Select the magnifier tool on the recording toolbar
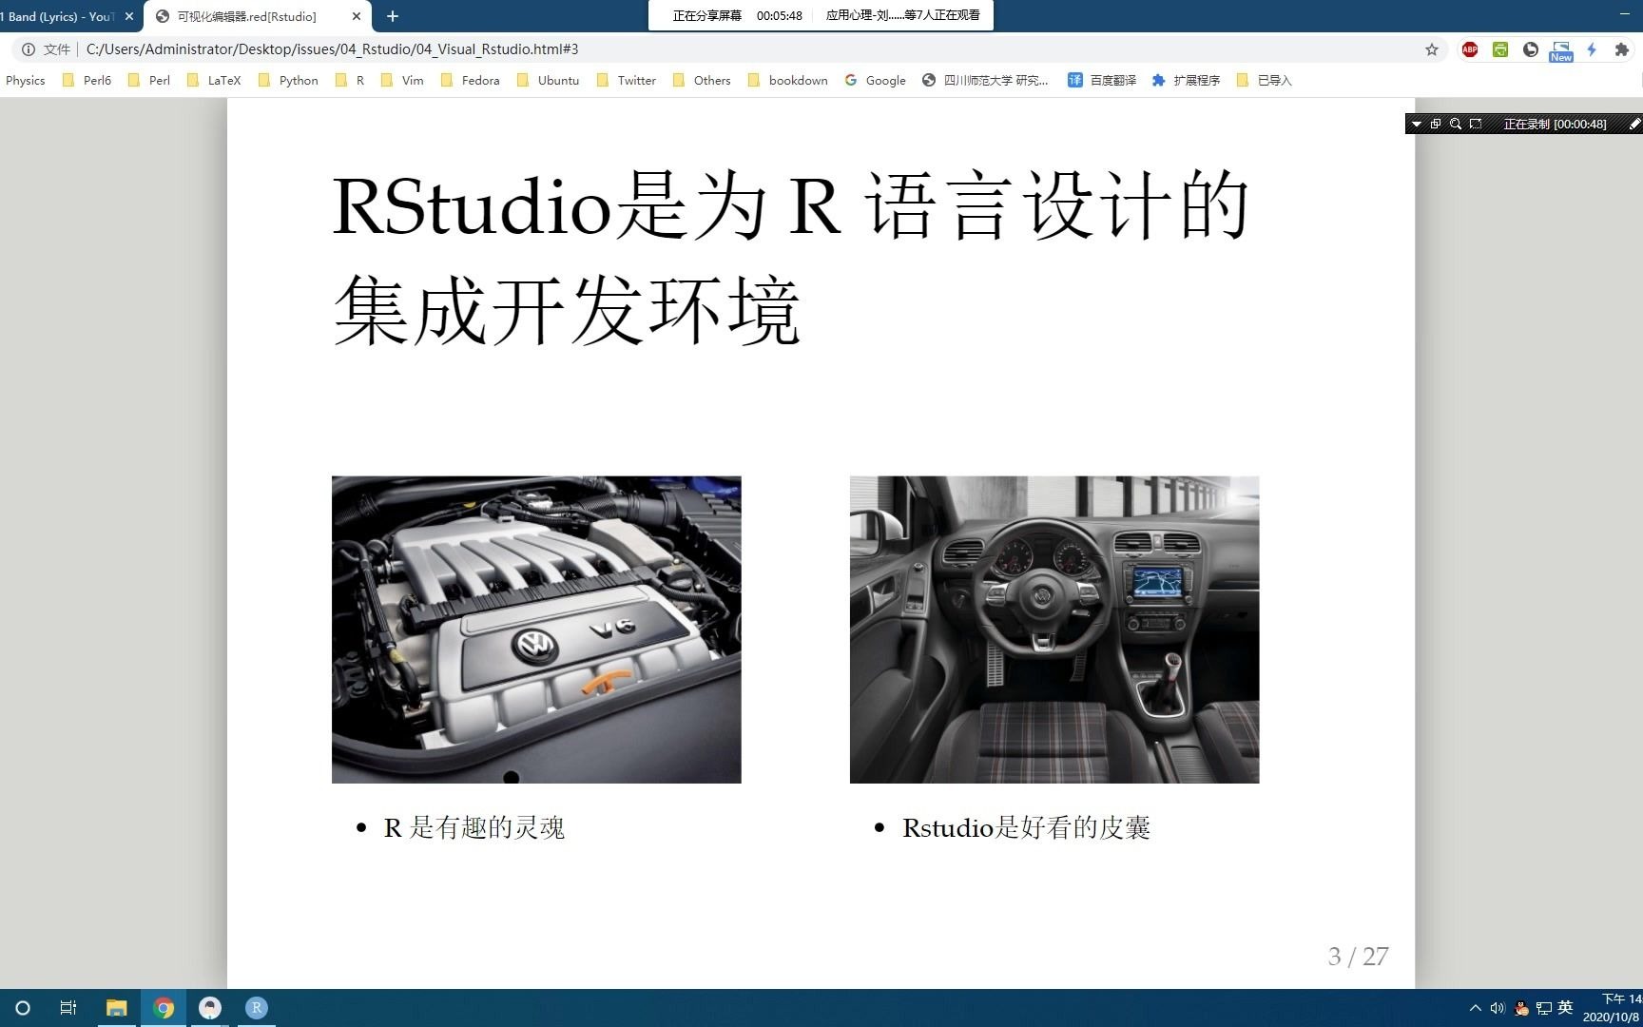This screenshot has width=1643, height=1027. point(1455,124)
